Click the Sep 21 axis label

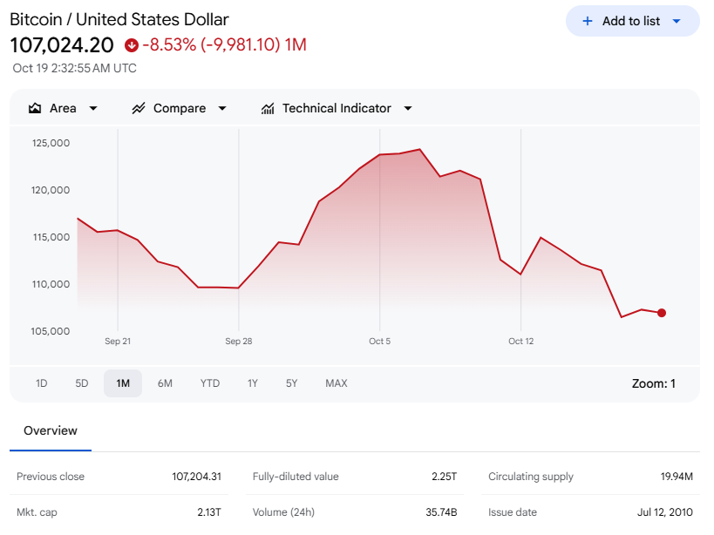(118, 342)
